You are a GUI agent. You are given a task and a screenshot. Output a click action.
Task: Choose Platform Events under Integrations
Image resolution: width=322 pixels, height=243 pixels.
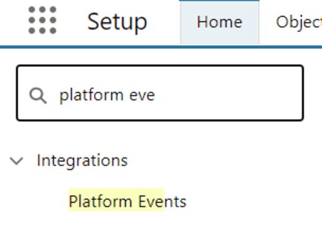[128, 201]
